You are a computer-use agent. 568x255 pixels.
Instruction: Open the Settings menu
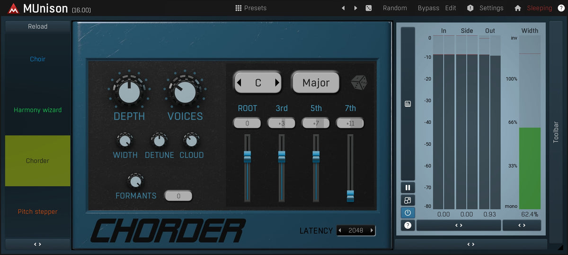[491, 8]
